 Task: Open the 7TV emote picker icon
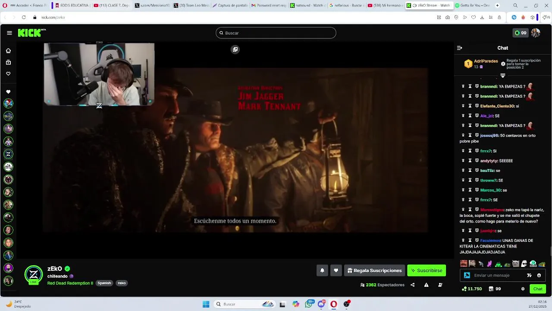tap(529, 275)
